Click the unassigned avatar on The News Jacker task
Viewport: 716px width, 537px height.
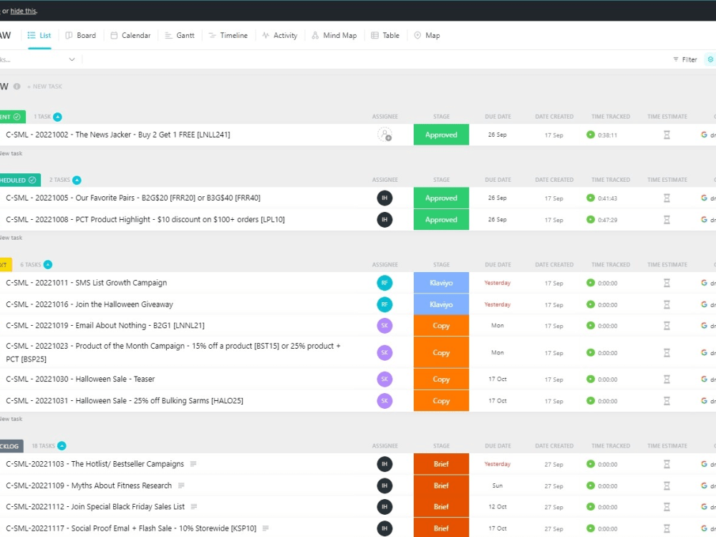pos(384,134)
